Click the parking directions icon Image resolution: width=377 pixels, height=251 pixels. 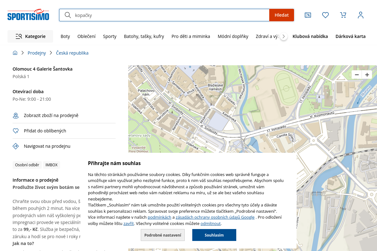[x=16, y=146]
